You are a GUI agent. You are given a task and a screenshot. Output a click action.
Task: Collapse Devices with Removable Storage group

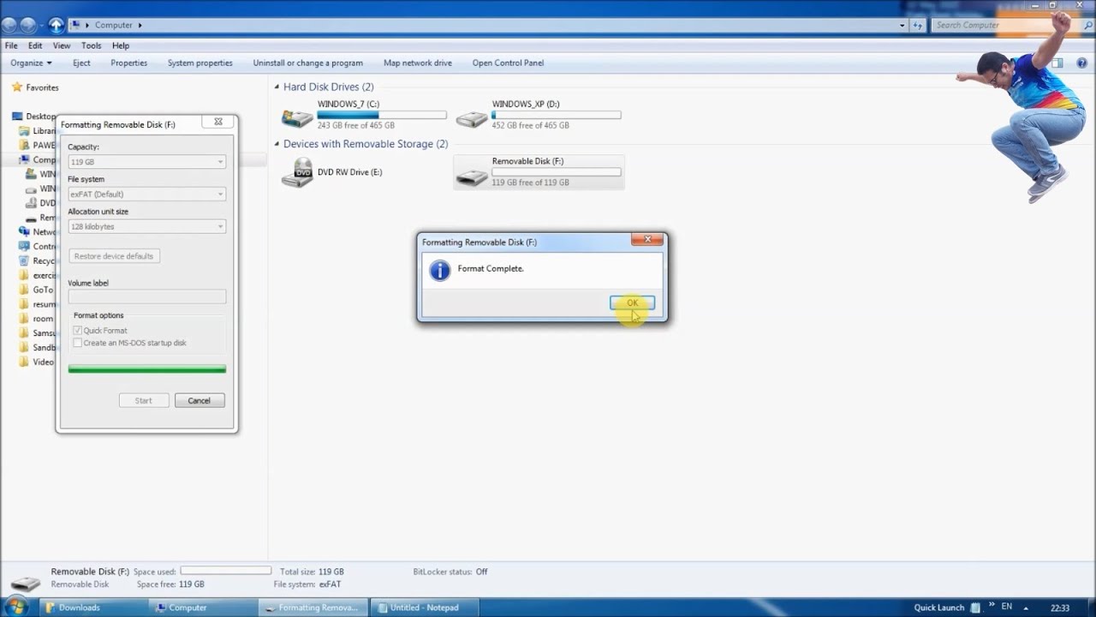pyautogui.click(x=277, y=144)
